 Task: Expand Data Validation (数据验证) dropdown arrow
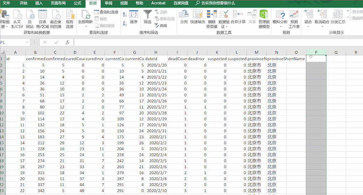226,27
